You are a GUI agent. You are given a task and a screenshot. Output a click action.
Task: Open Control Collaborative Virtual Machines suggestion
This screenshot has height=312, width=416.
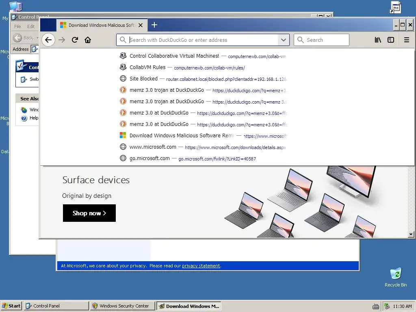pyautogui.click(x=203, y=56)
